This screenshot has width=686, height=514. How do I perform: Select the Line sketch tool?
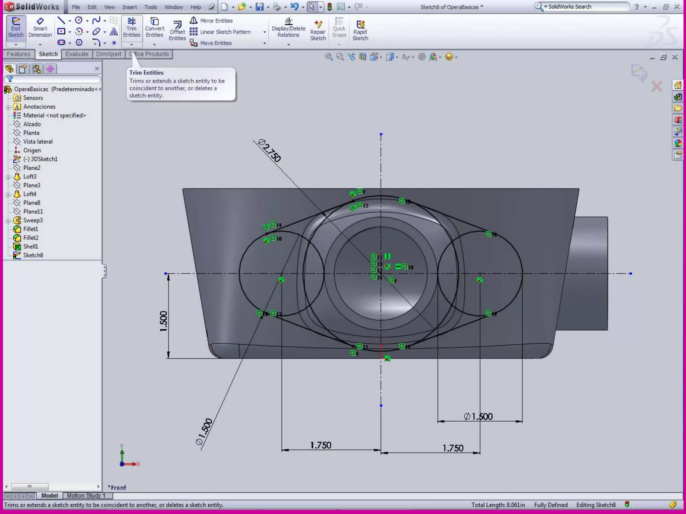61,20
